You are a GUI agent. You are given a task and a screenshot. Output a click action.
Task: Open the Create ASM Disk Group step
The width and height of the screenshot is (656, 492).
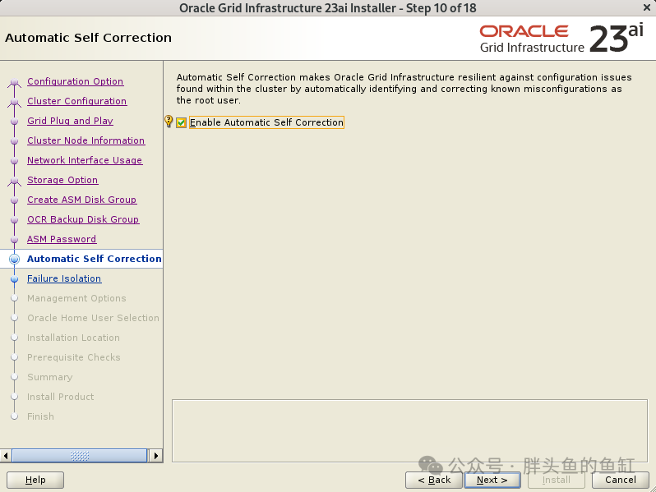click(x=81, y=200)
